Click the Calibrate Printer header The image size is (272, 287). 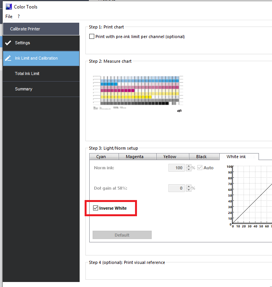pos(41,29)
